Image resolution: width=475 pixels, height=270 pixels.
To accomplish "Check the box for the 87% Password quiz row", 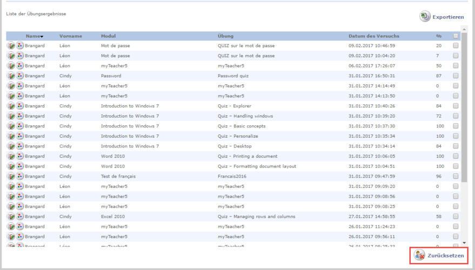I will click(456, 76).
